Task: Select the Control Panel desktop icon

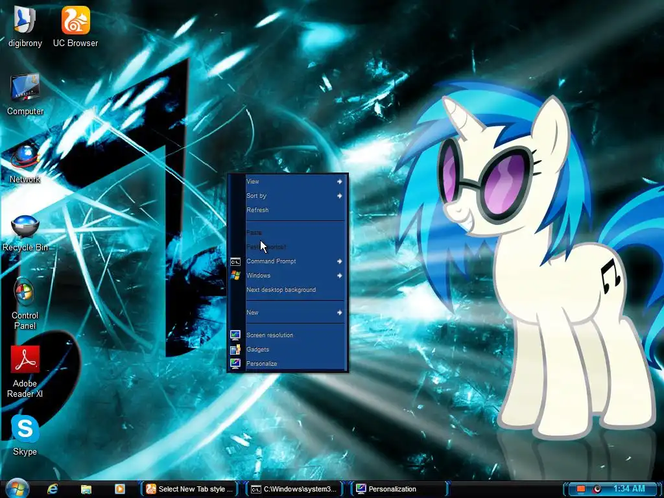Action: click(24, 292)
